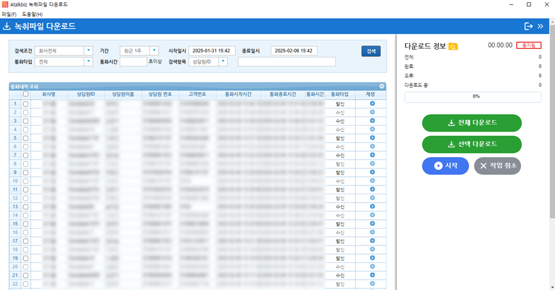Screen dimensions: 555x290
Task: Click the double-chevron icon in the header
Action: [541, 26]
